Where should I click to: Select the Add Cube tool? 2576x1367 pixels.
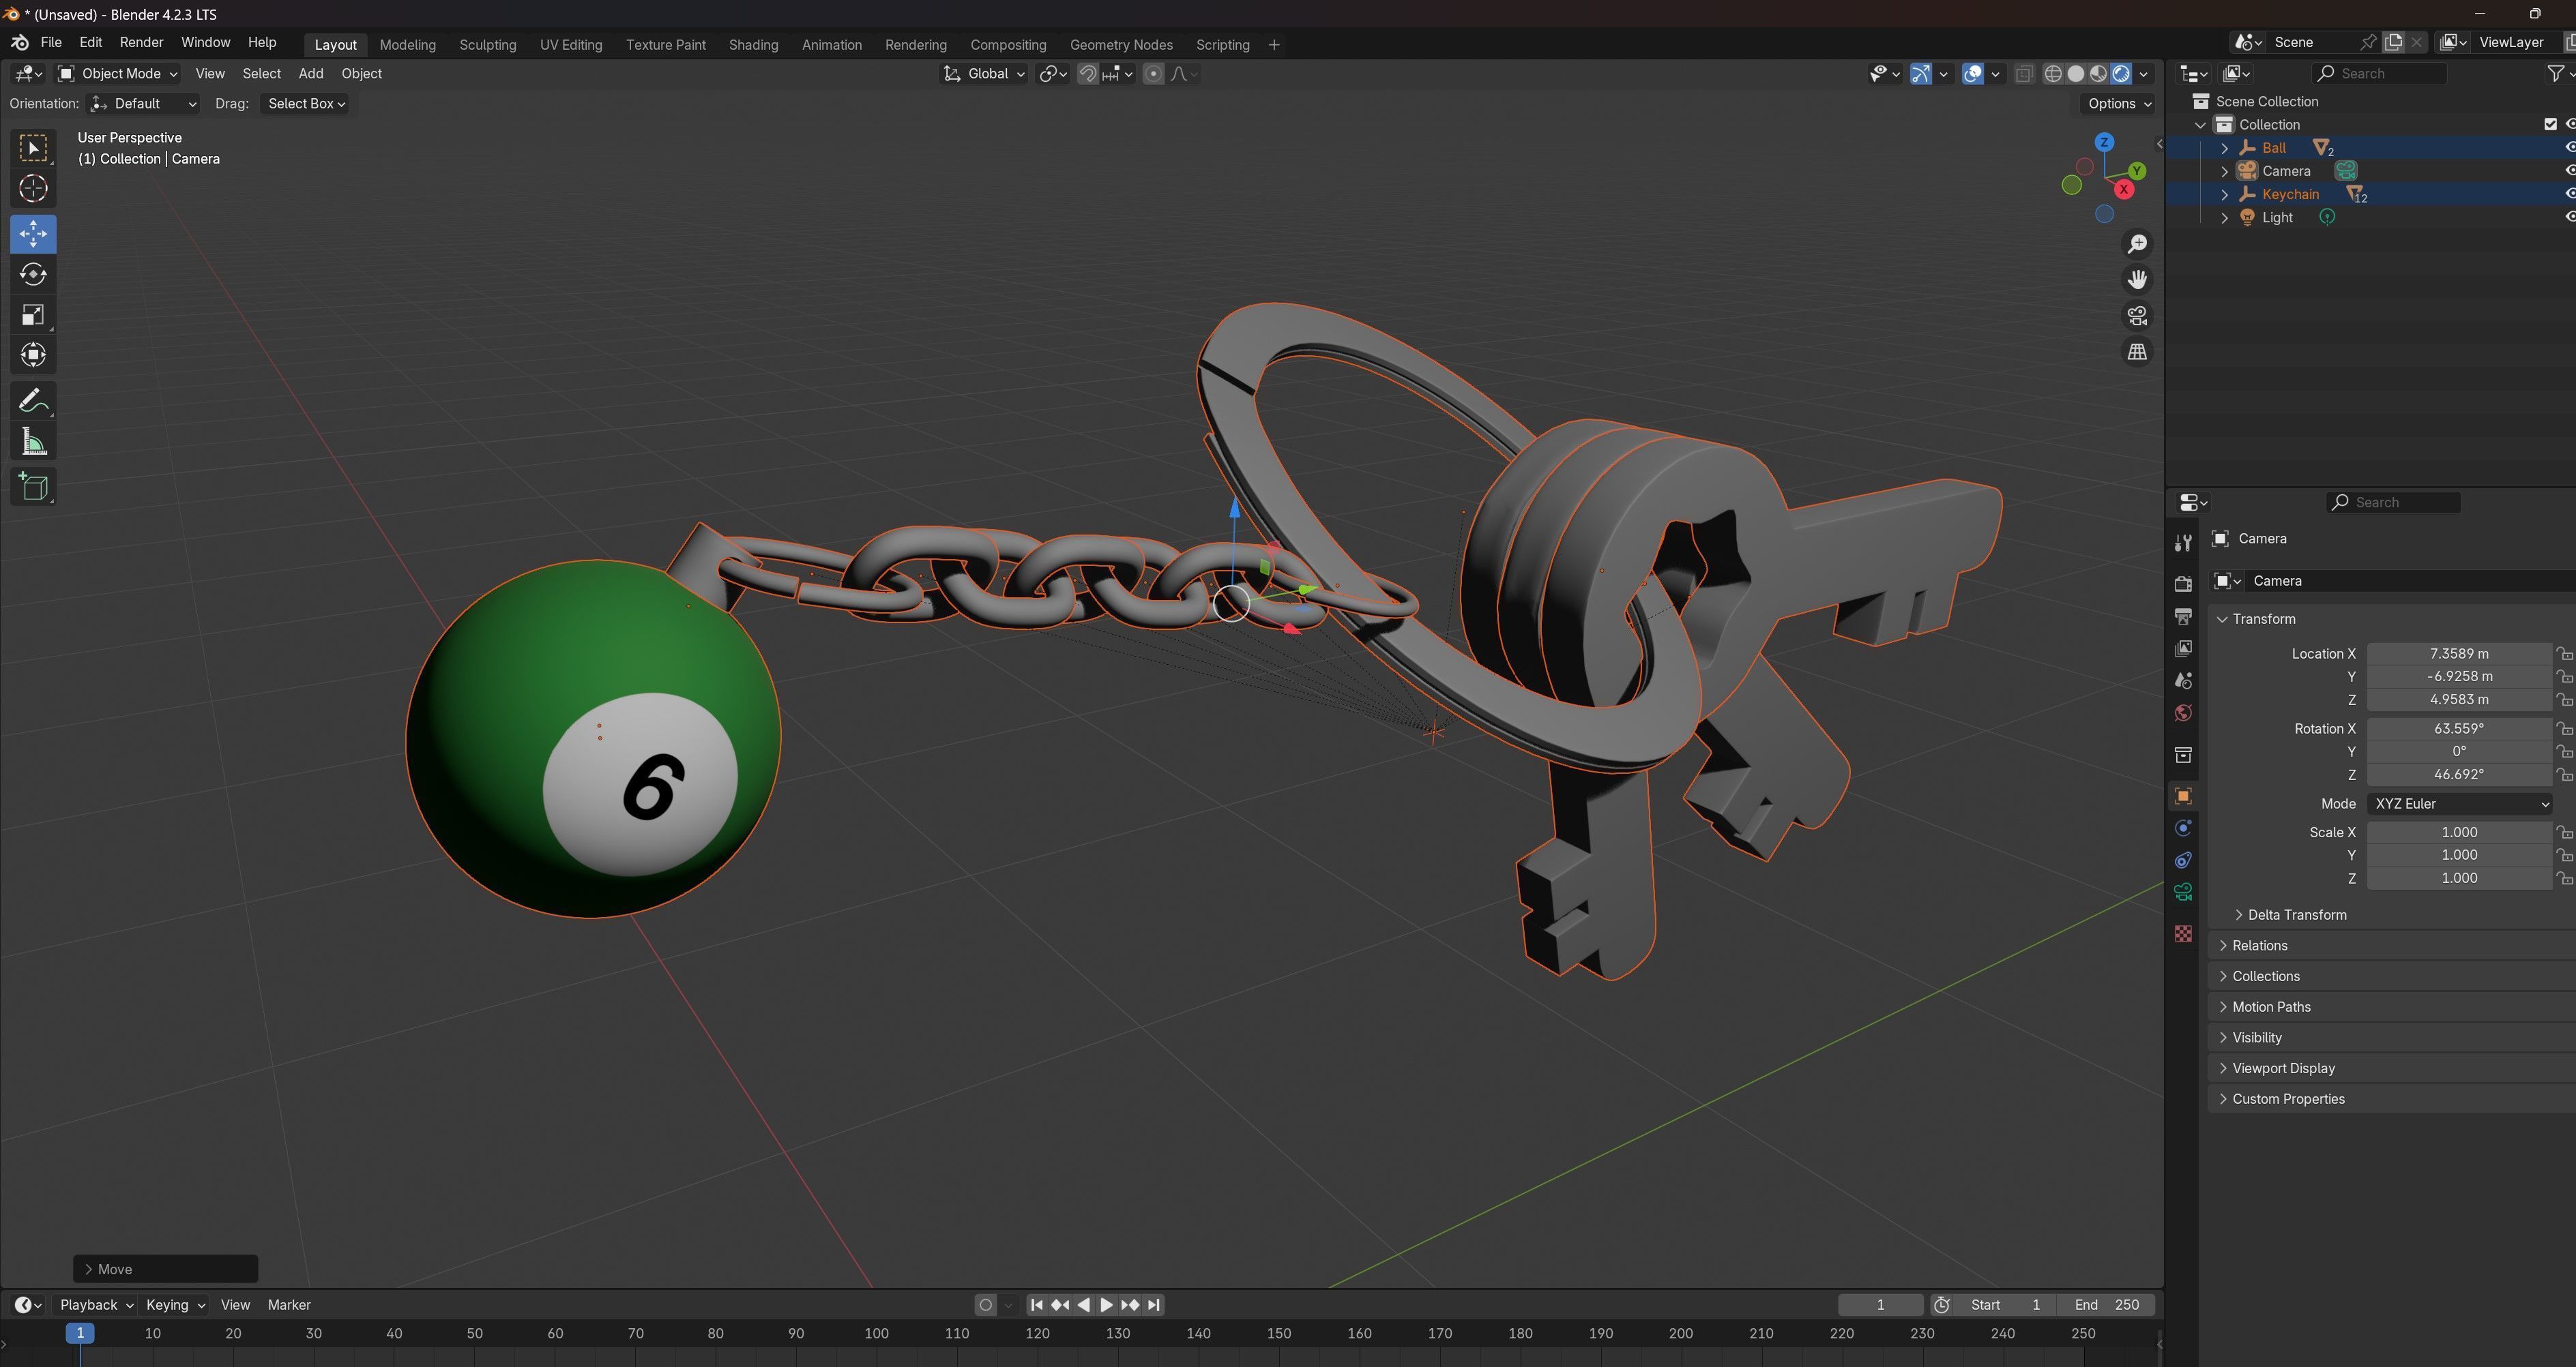point(33,487)
